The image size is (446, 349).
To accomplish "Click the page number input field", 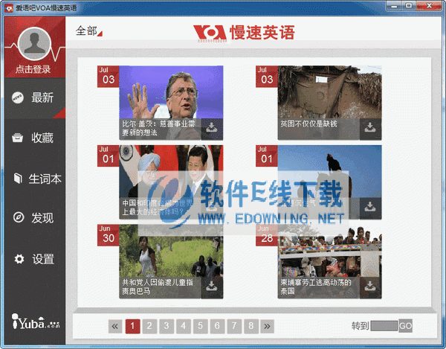I will point(384,326).
